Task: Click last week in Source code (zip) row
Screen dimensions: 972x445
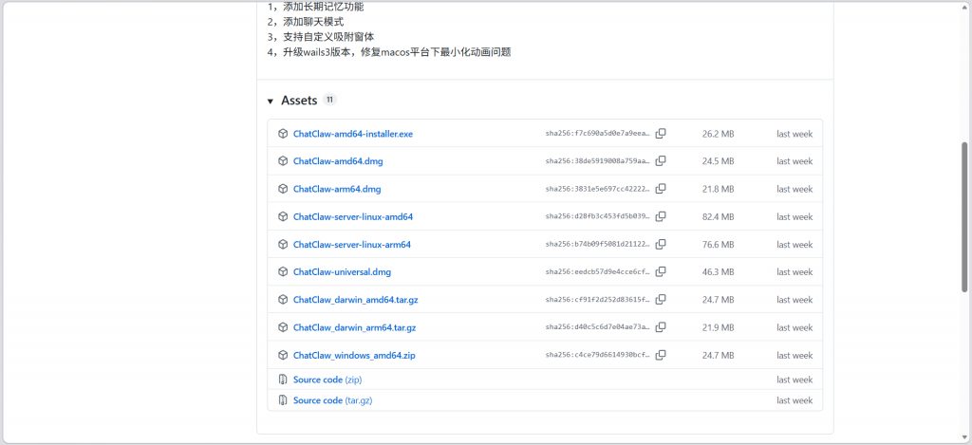Action: pyautogui.click(x=794, y=380)
